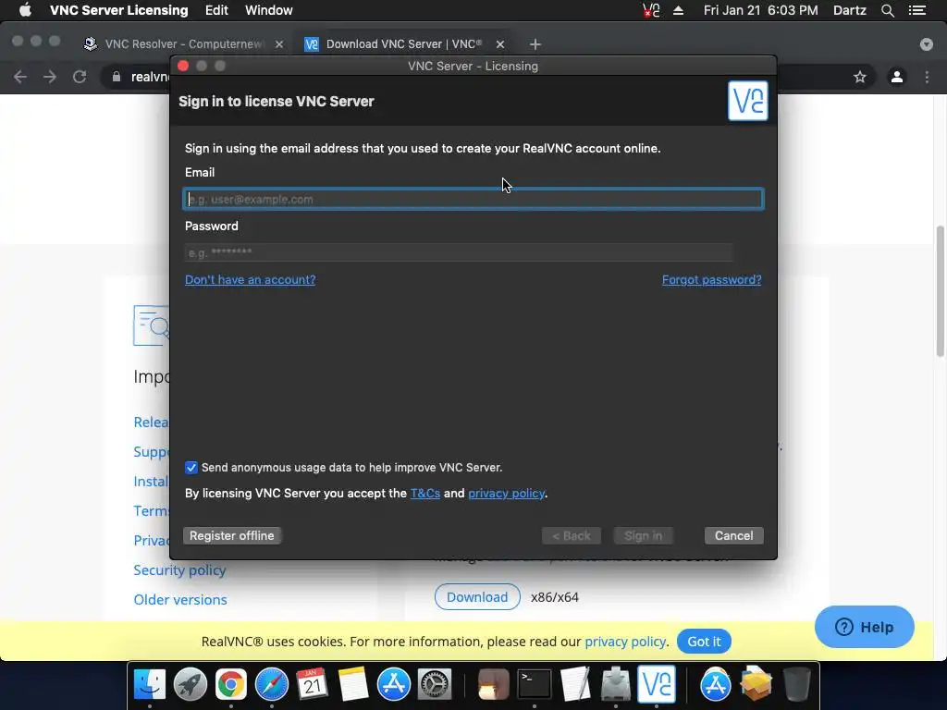
Task: Switch to the VNC Resolver browser tab
Action: point(184,44)
